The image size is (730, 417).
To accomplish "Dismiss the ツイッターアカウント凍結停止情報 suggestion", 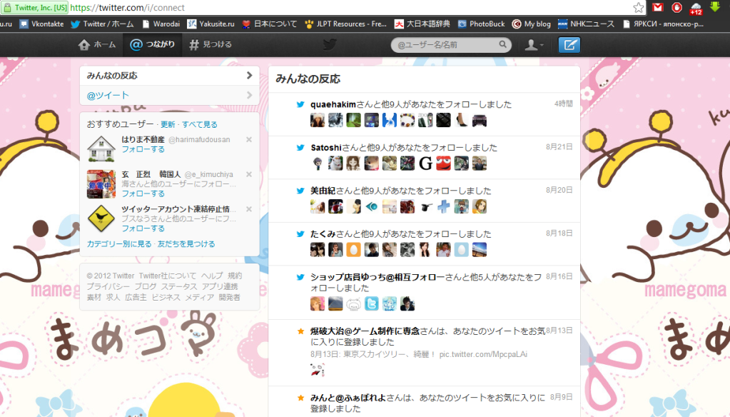I will [249, 209].
